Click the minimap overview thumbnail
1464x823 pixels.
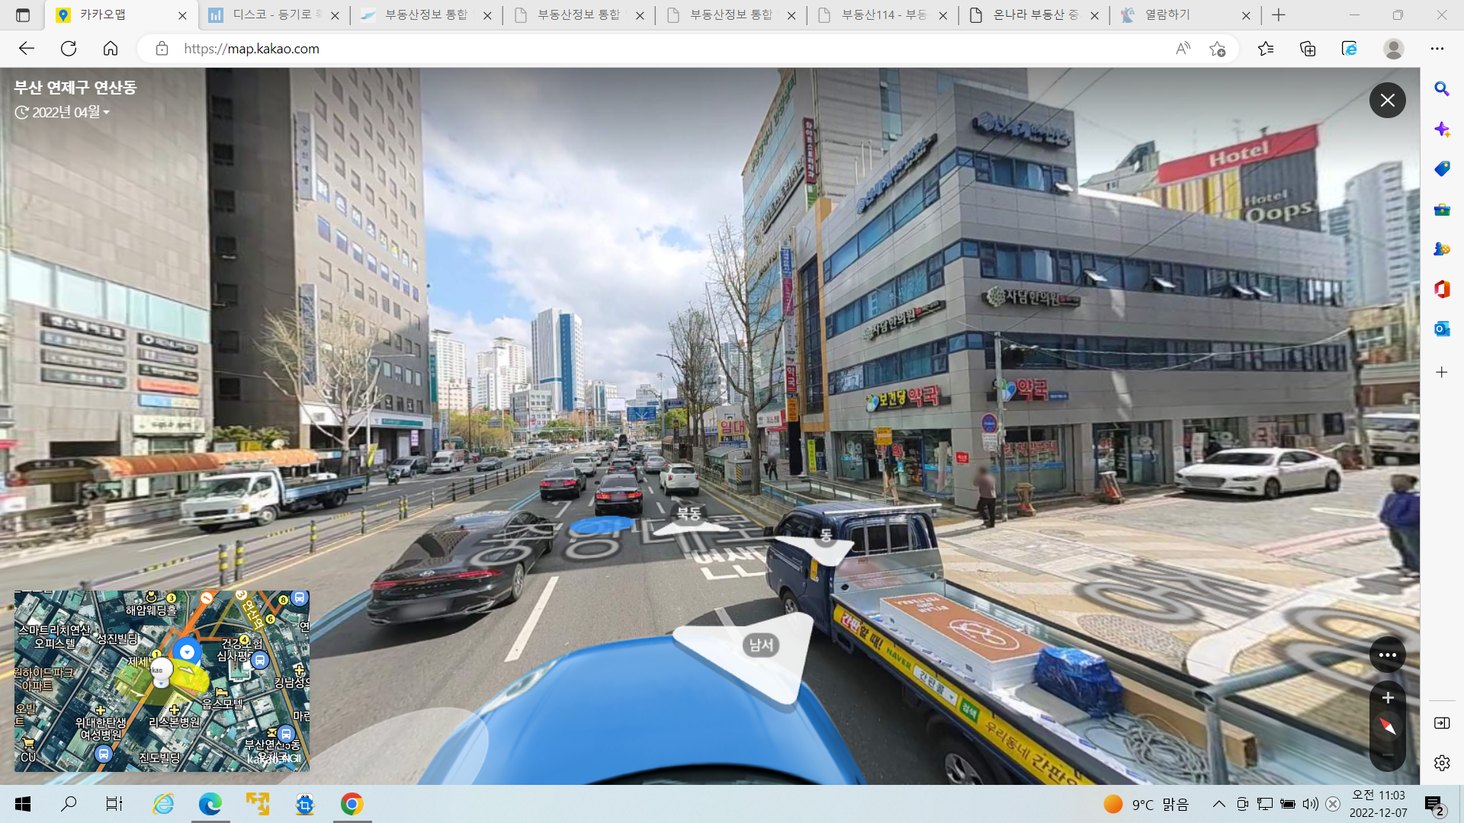[162, 681]
